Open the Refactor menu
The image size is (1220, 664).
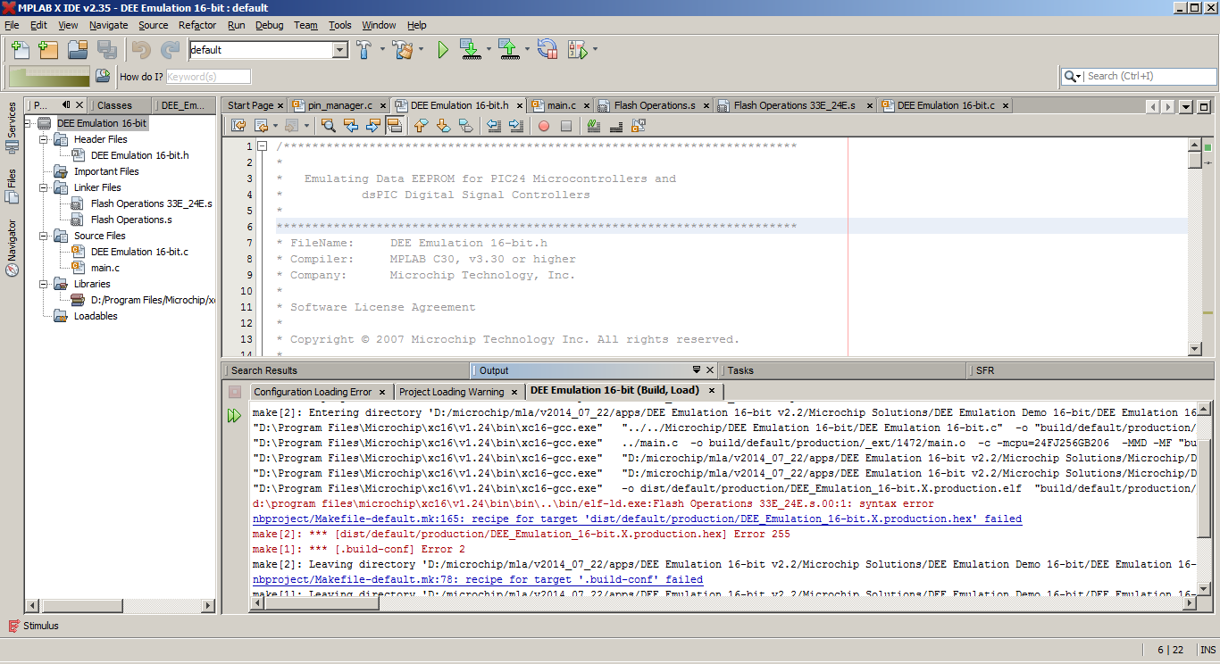[x=197, y=25]
